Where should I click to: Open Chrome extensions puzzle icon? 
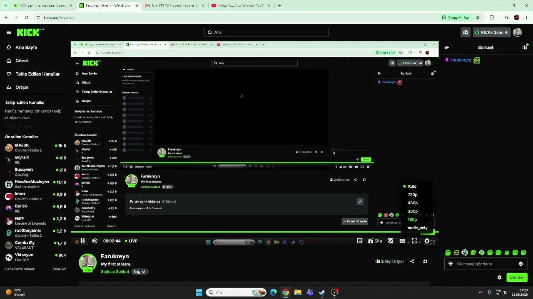pos(492,17)
